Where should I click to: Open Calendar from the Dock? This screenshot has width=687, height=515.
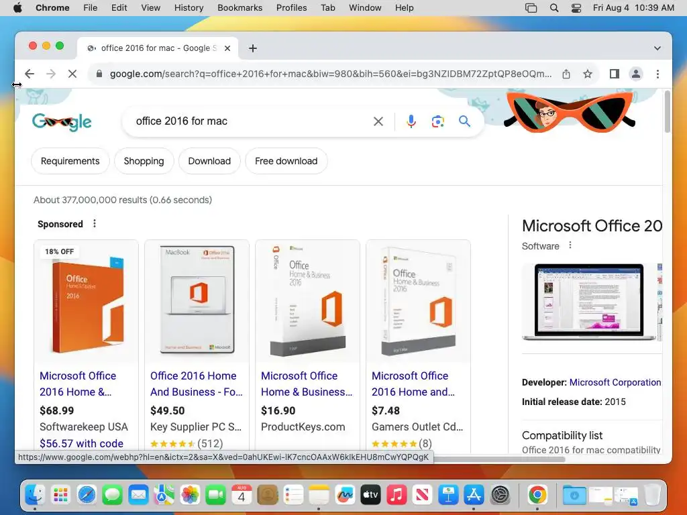tap(242, 495)
